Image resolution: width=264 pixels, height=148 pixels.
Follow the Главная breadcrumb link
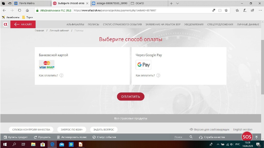[x=39, y=31]
